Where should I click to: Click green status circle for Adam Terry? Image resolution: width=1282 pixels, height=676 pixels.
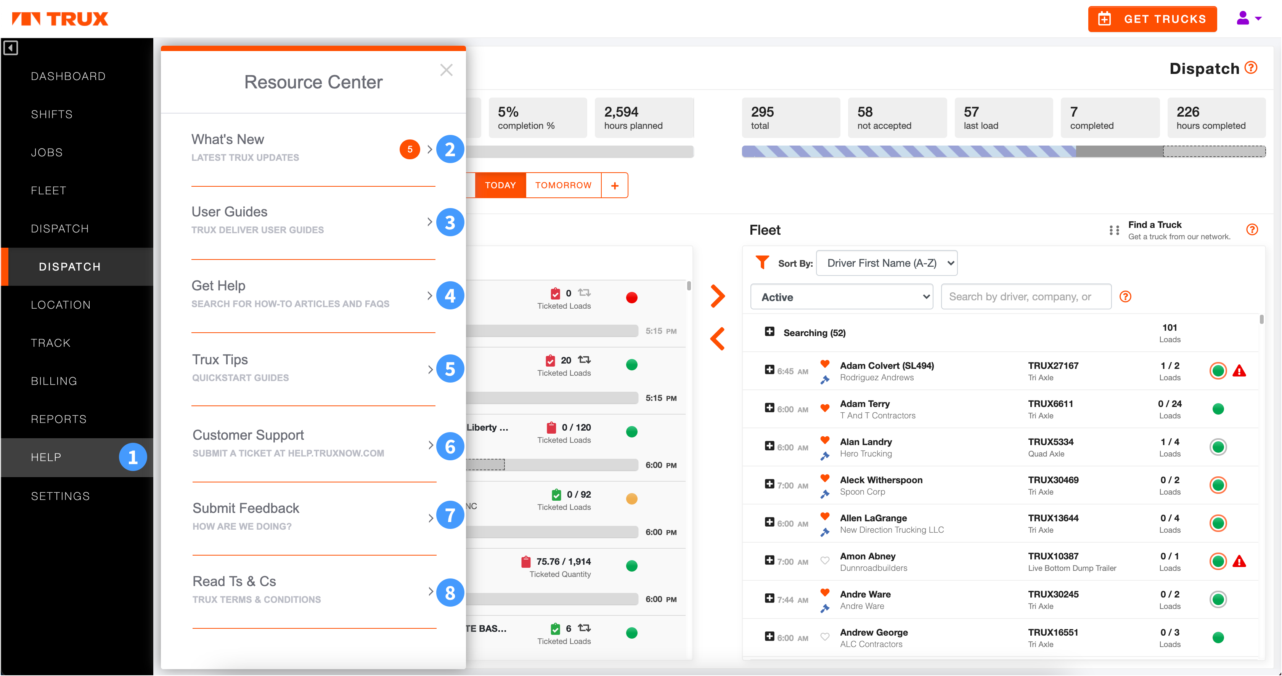1218,409
